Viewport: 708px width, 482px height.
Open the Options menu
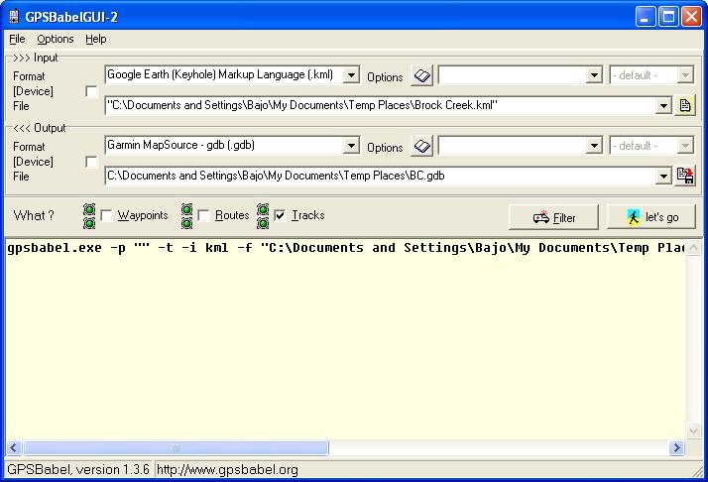coord(56,40)
